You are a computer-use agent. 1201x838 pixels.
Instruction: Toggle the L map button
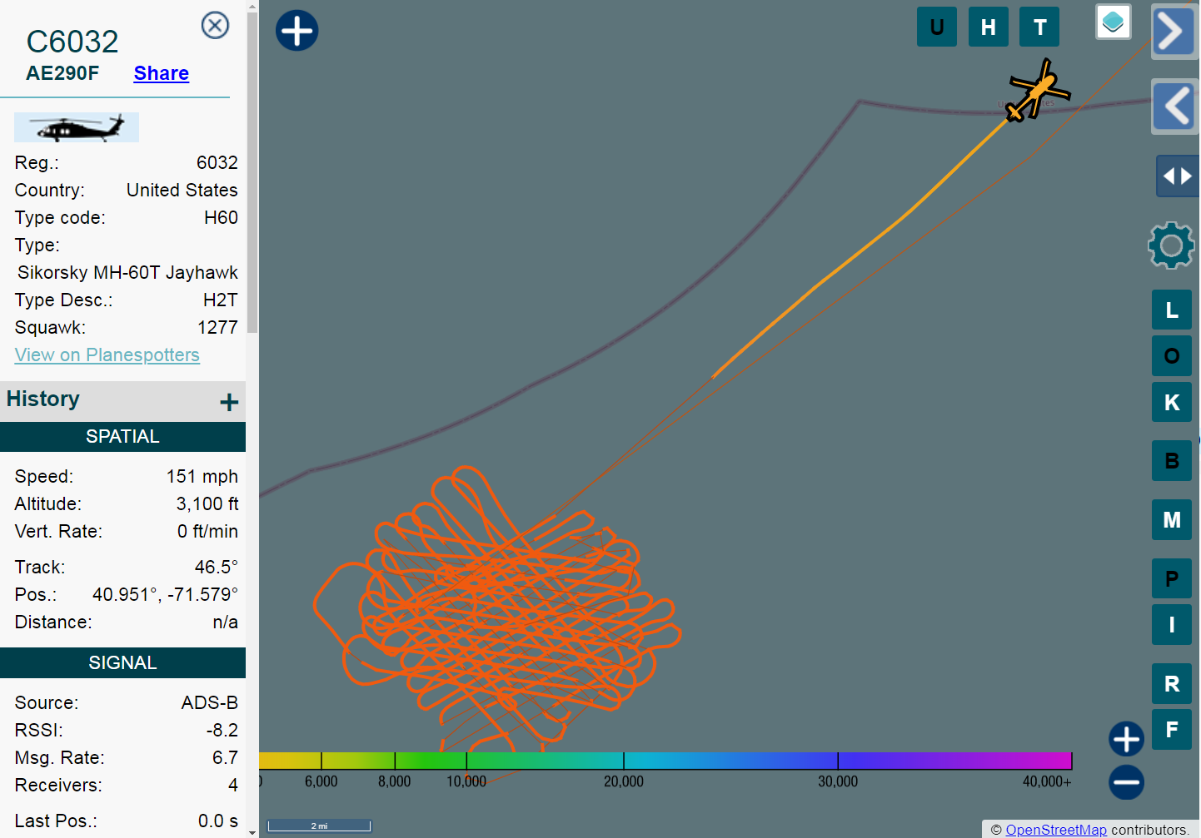click(x=1172, y=310)
